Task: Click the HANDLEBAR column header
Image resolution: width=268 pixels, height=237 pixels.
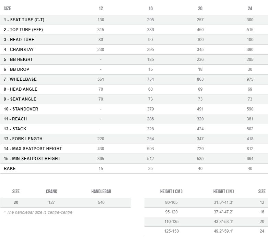Action: tap(101, 192)
